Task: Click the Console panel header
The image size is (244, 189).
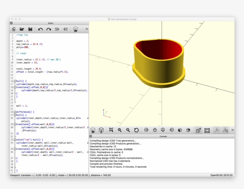Action: coord(162,136)
